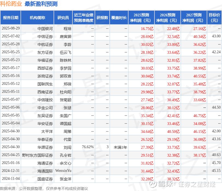Click the date 2025-08-29

[11, 28]
